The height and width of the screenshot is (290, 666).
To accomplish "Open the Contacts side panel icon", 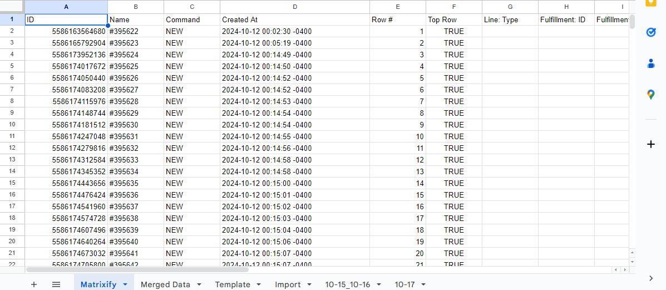I will click(651, 63).
